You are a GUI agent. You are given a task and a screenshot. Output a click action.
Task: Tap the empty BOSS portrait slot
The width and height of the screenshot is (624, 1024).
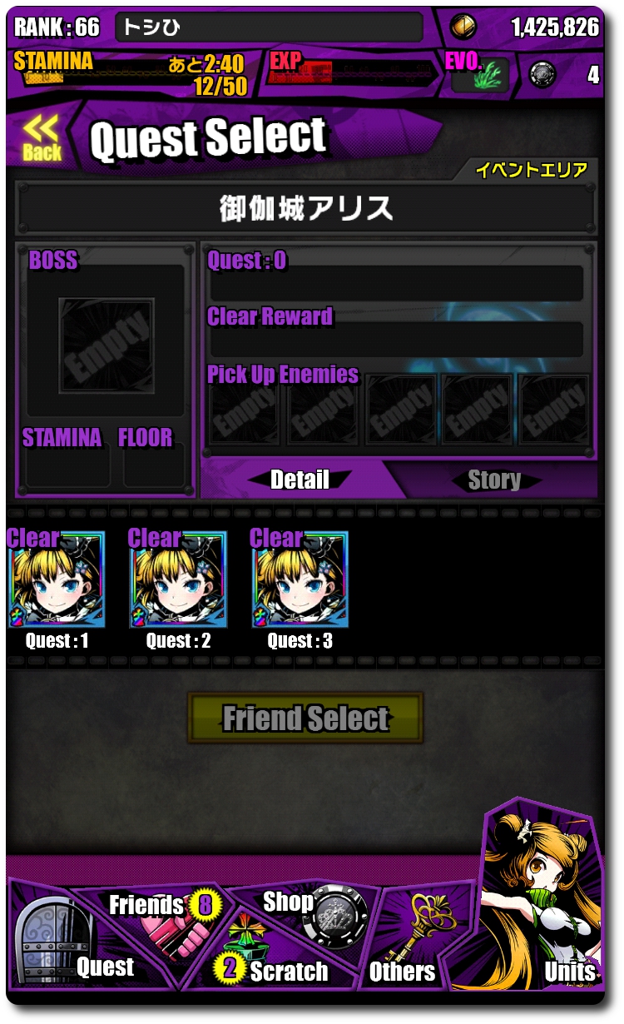coord(106,335)
